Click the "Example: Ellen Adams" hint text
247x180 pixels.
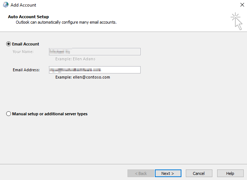point(75,59)
